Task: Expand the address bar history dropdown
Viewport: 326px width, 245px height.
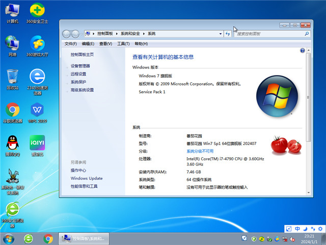Action: (221, 34)
